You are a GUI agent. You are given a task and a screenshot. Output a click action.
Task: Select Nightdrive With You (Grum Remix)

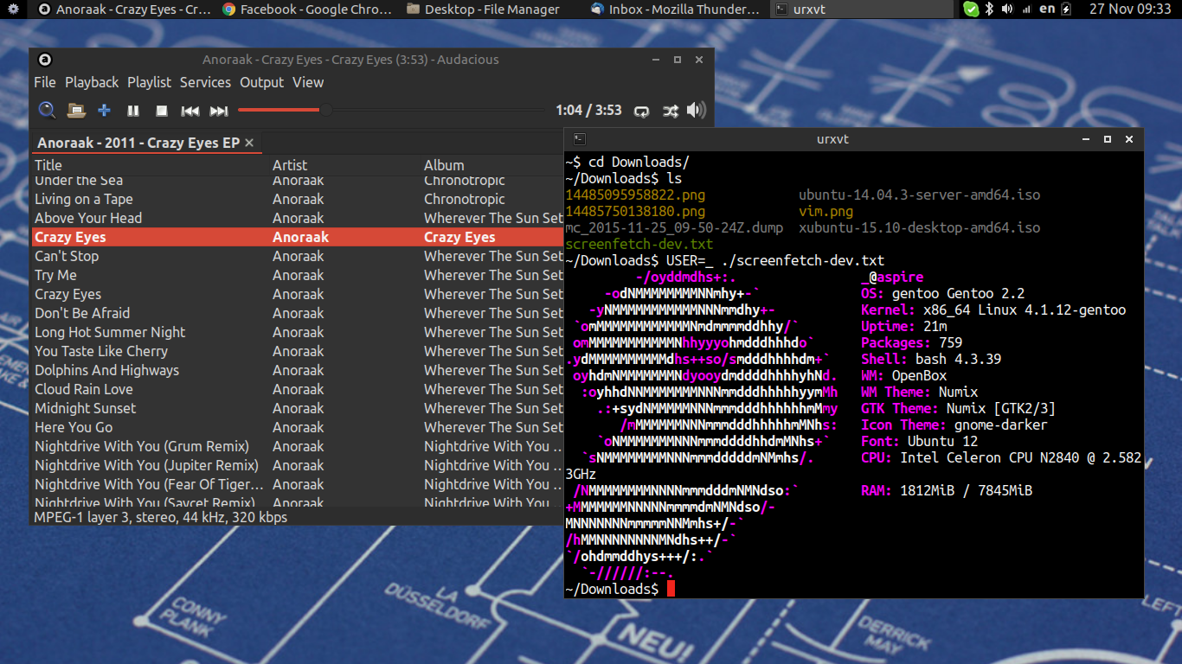tap(297, 446)
